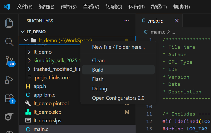Click Open Configurators 2.0 menu entry
This screenshot has height=133, width=211.
118,98
